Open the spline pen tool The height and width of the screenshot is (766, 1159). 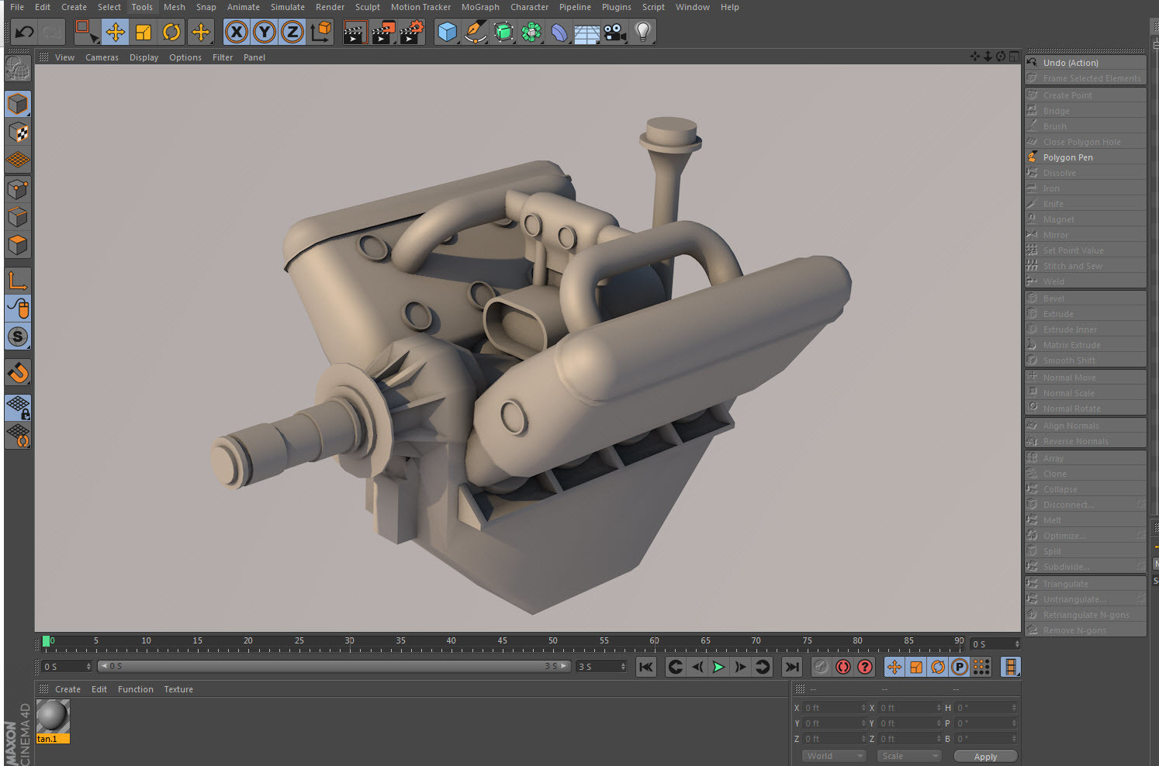coord(476,32)
